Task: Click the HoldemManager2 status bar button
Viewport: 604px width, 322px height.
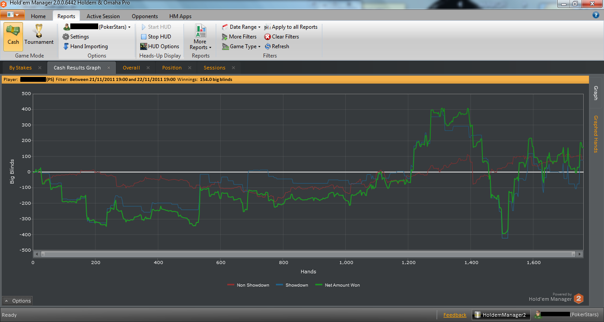Action: click(501, 314)
